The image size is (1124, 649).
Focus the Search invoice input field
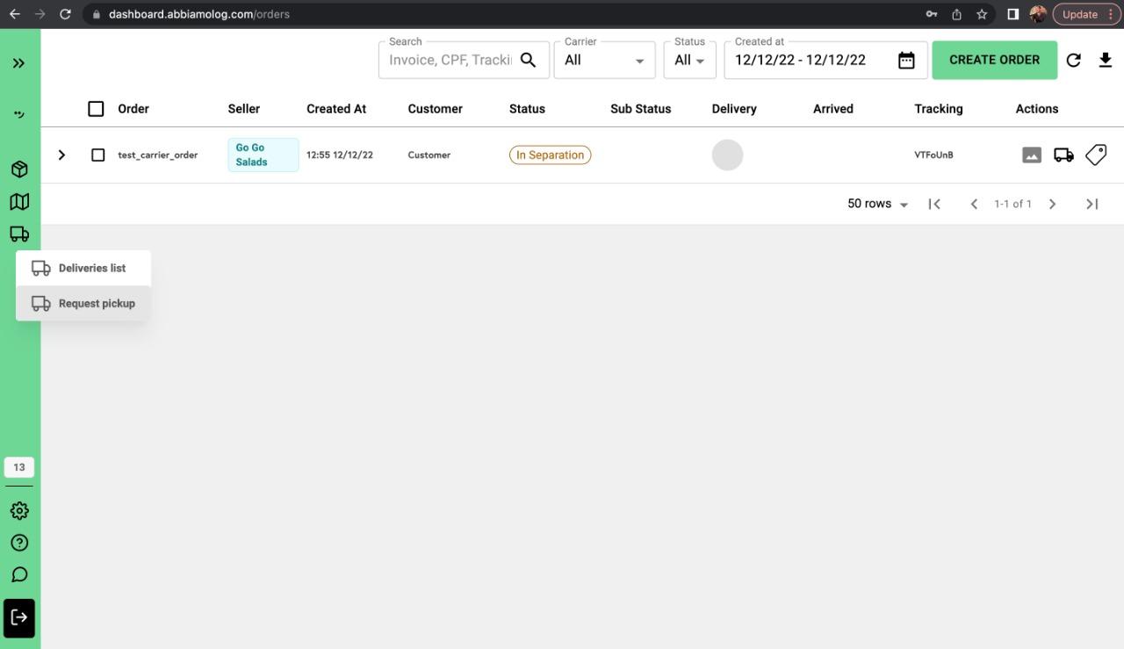pyautogui.click(x=450, y=60)
